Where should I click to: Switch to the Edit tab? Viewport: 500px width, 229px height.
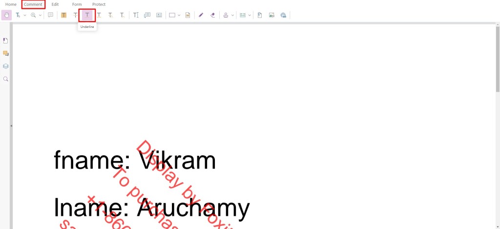click(55, 4)
